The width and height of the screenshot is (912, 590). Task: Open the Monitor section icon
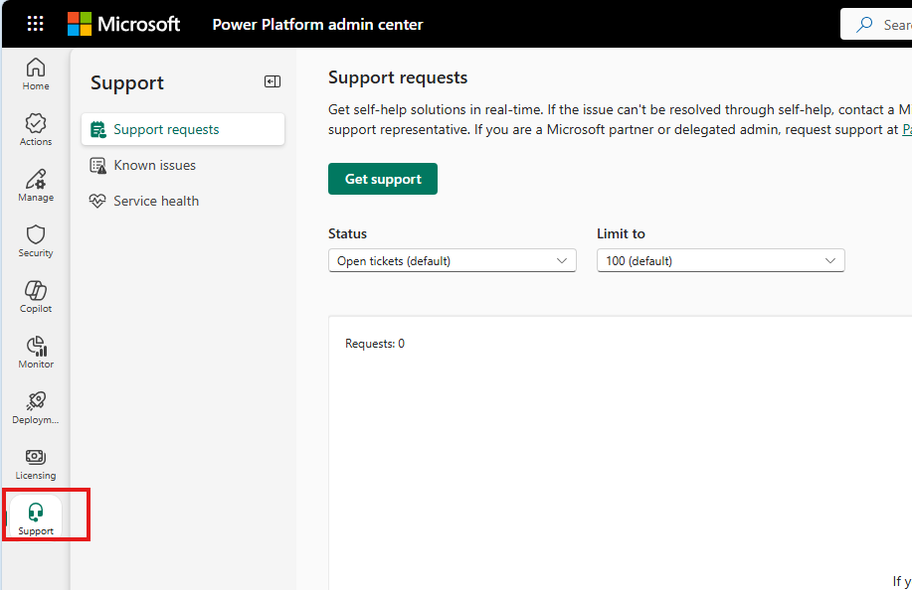(36, 352)
